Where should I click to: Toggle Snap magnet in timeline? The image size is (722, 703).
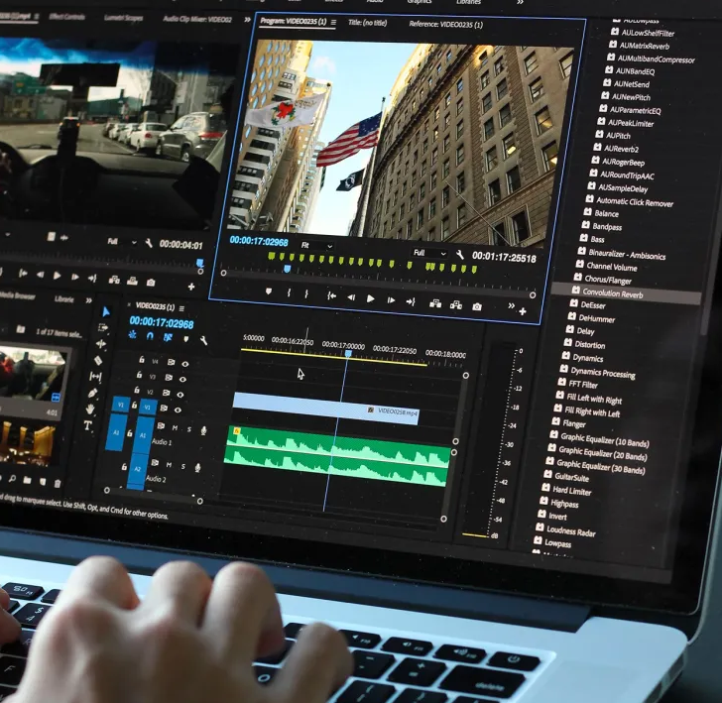click(150, 336)
